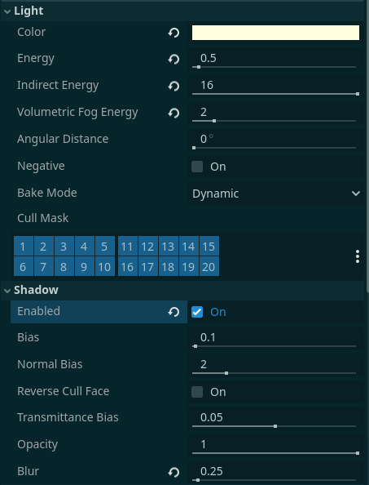Screen dimensions: 369x485
Task: Enable the Negative light checkbox
Action: point(197,167)
